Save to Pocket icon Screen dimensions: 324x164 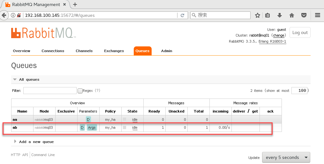click(x=304, y=15)
